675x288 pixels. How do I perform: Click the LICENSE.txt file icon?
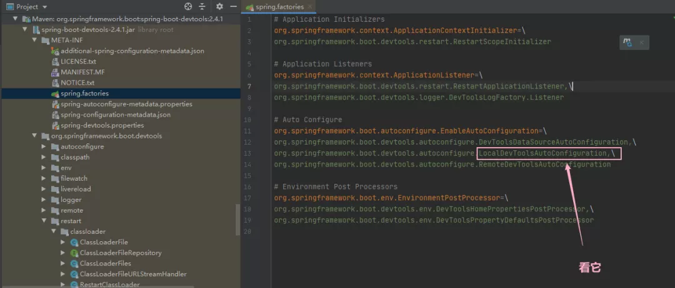coord(54,61)
